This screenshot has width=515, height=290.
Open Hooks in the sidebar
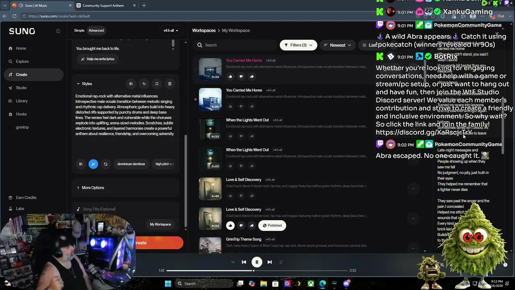pyautogui.click(x=21, y=114)
